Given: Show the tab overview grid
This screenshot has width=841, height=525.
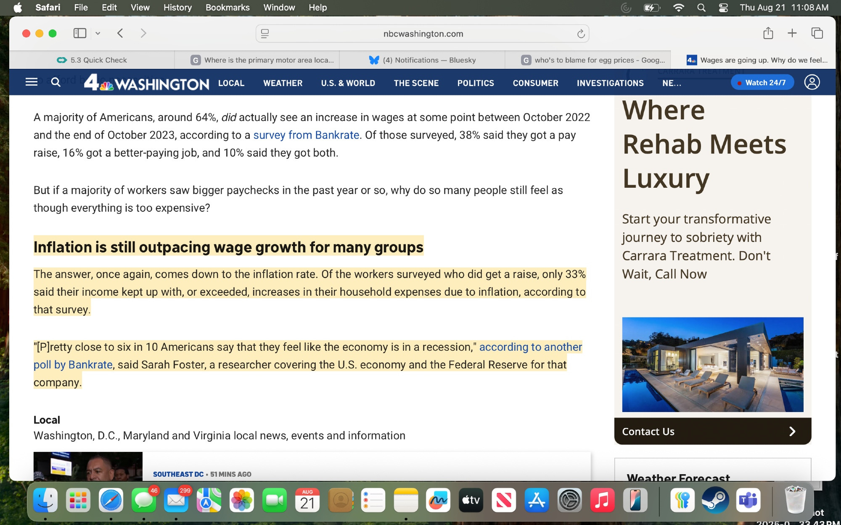Looking at the screenshot, I should (817, 33).
